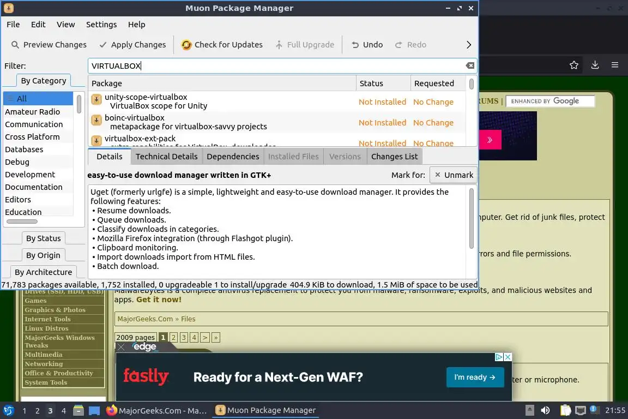This screenshot has height=419, width=628.
Task: Open the Lubuntu start menu
Action: 8,411
